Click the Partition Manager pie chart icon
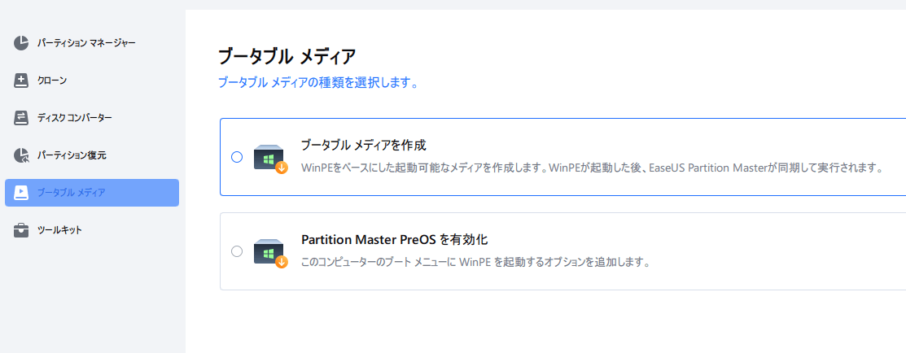 tap(21, 43)
